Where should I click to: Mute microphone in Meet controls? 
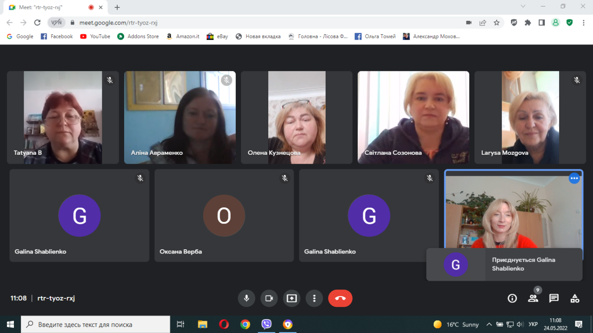tap(246, 298)
